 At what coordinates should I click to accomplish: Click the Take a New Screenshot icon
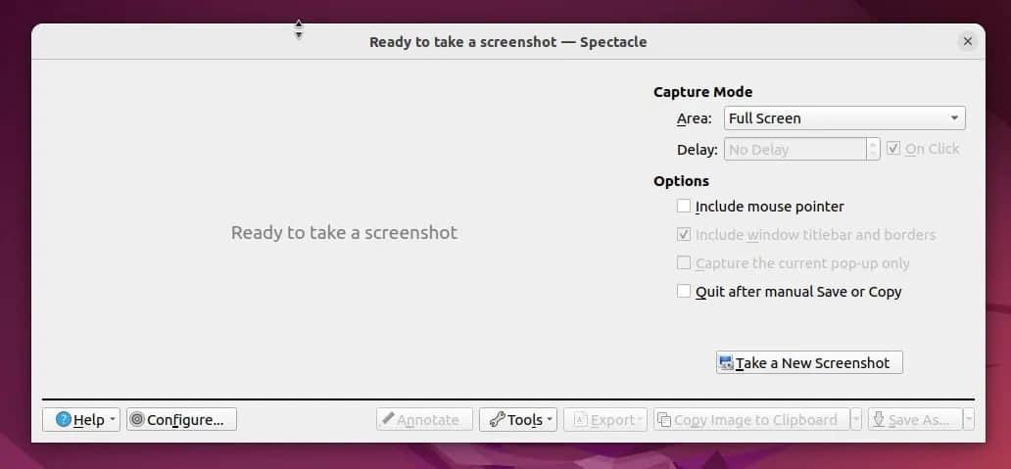[x=726, y=363]
